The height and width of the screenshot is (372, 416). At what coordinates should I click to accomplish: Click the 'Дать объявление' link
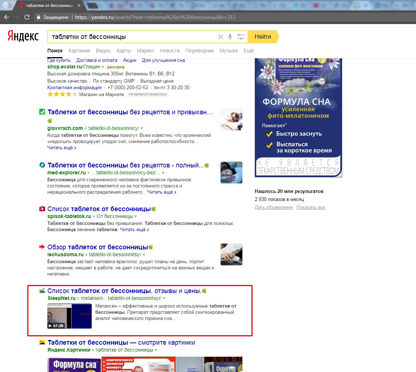pyautogui.click(x=274, y=207)
